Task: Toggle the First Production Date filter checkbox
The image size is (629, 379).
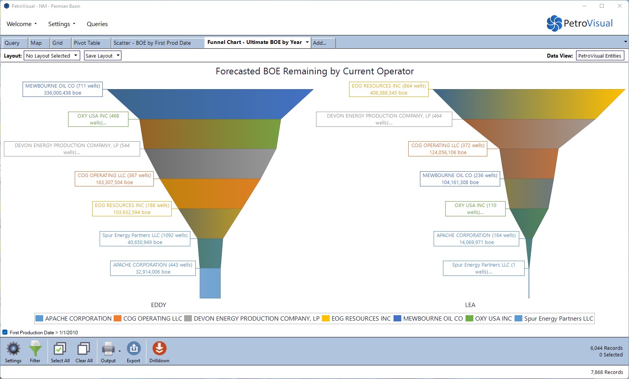Action: 5,332
